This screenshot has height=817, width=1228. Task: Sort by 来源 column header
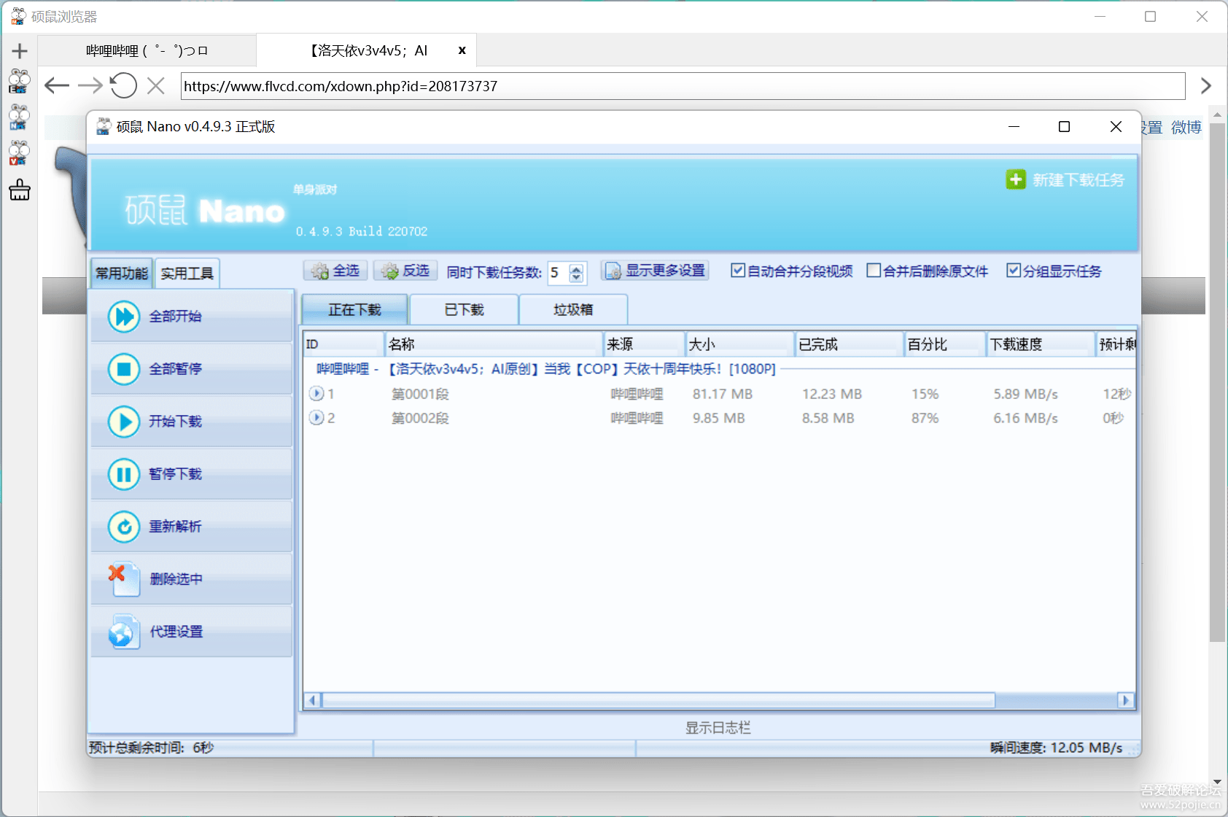(644, 344)
